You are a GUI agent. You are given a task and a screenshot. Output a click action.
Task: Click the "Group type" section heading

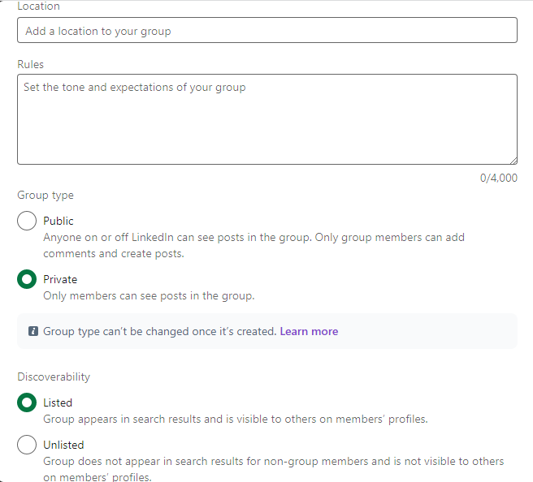pos(45,195)
